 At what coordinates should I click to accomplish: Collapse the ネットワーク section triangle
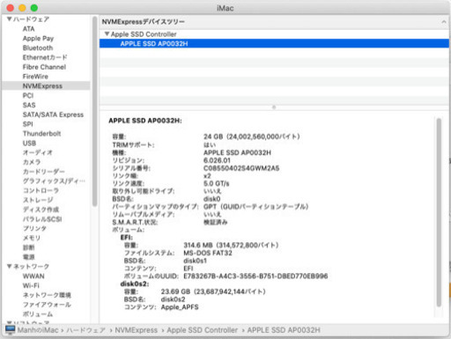[x=9, y=266]
